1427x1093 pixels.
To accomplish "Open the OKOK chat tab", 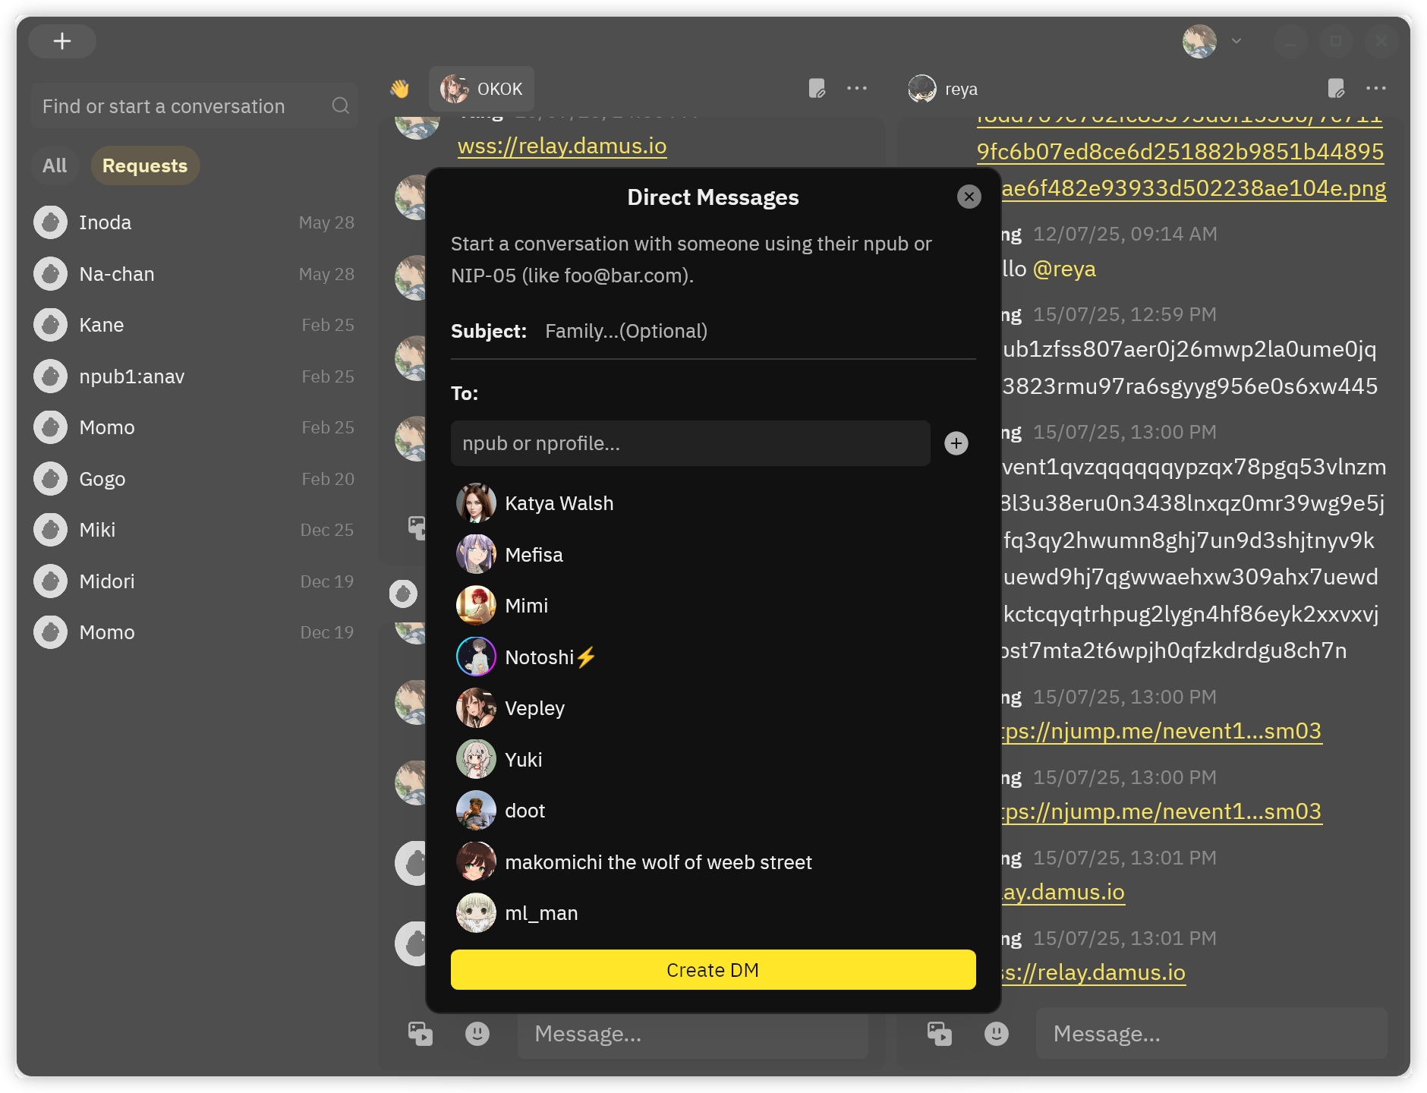I will coord(482,90).
